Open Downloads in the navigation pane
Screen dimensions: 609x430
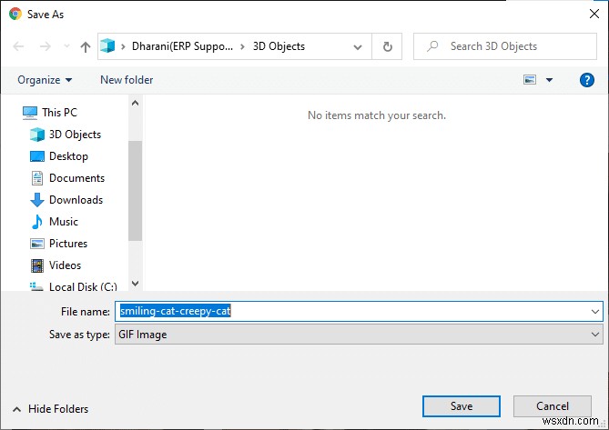point(76,200)
